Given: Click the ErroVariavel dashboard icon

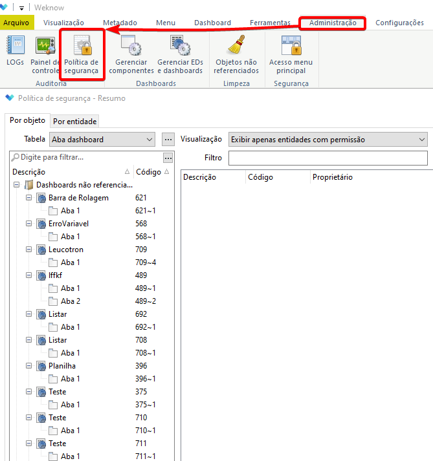Looking at the screenshot, I should pyautogui.click(x=41, y=224).
